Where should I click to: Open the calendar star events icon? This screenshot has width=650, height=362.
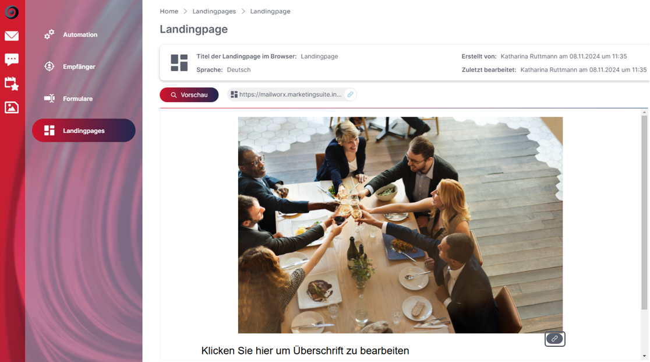[12, 83]
